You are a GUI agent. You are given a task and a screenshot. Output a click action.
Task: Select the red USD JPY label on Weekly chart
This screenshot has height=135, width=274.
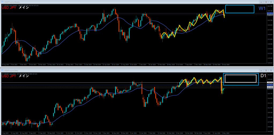9,7
